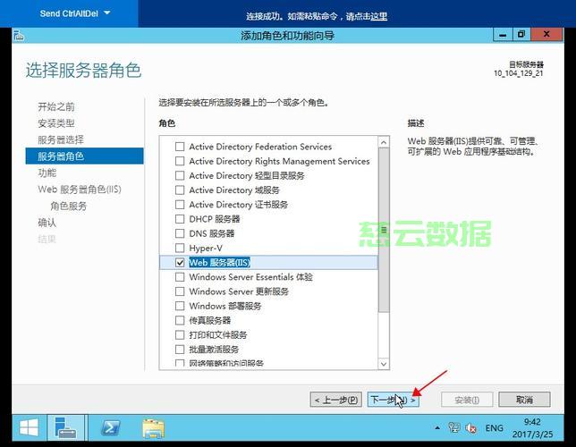Image resolution: width=576 pixels, height=447 pixels.
Task: Go to 角色服务 step
Action: pos(68,206)
